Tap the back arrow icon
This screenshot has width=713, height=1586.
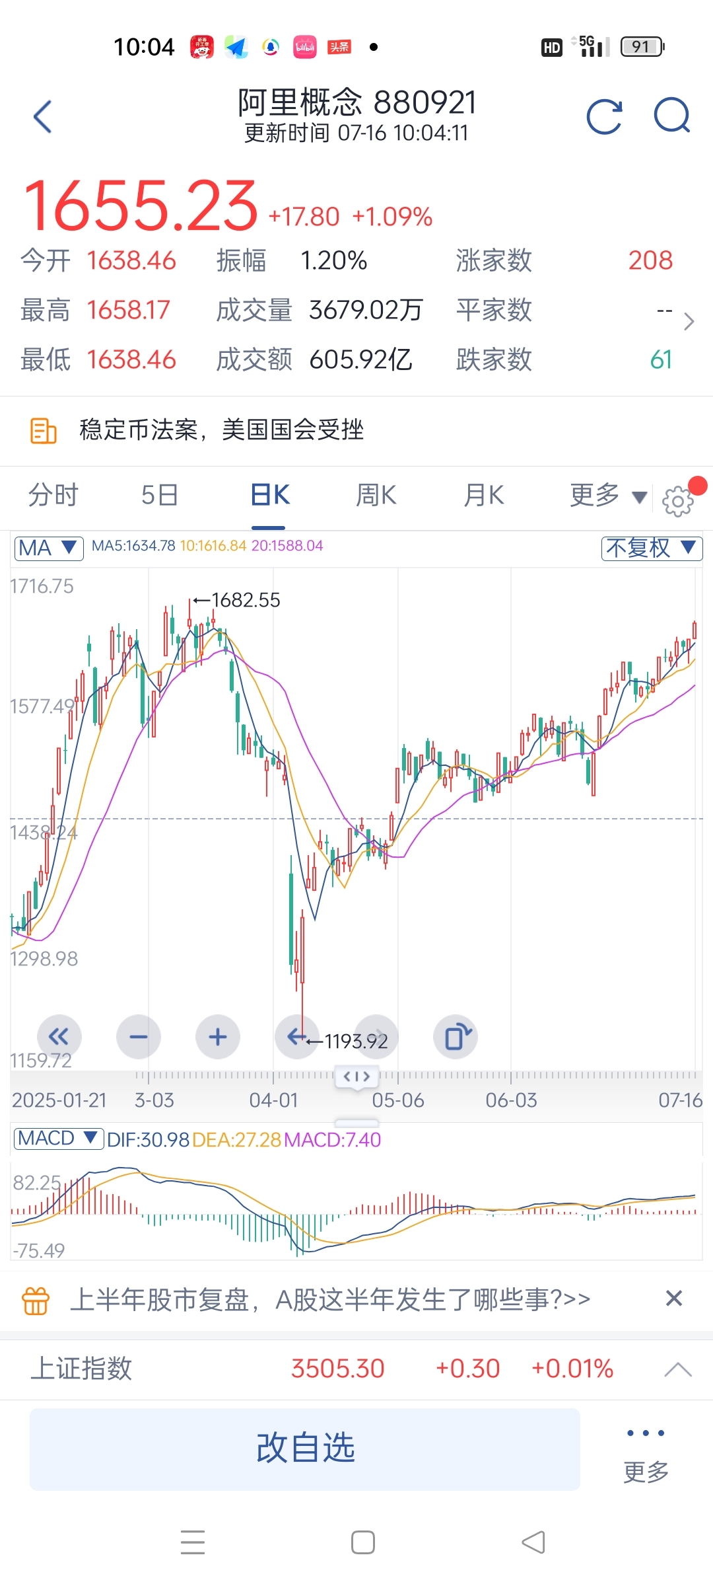(x=43, y=117)
